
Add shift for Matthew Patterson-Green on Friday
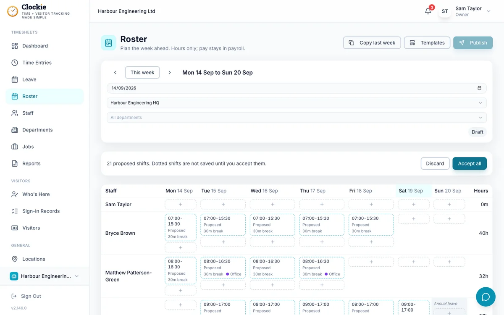[371, 262]
